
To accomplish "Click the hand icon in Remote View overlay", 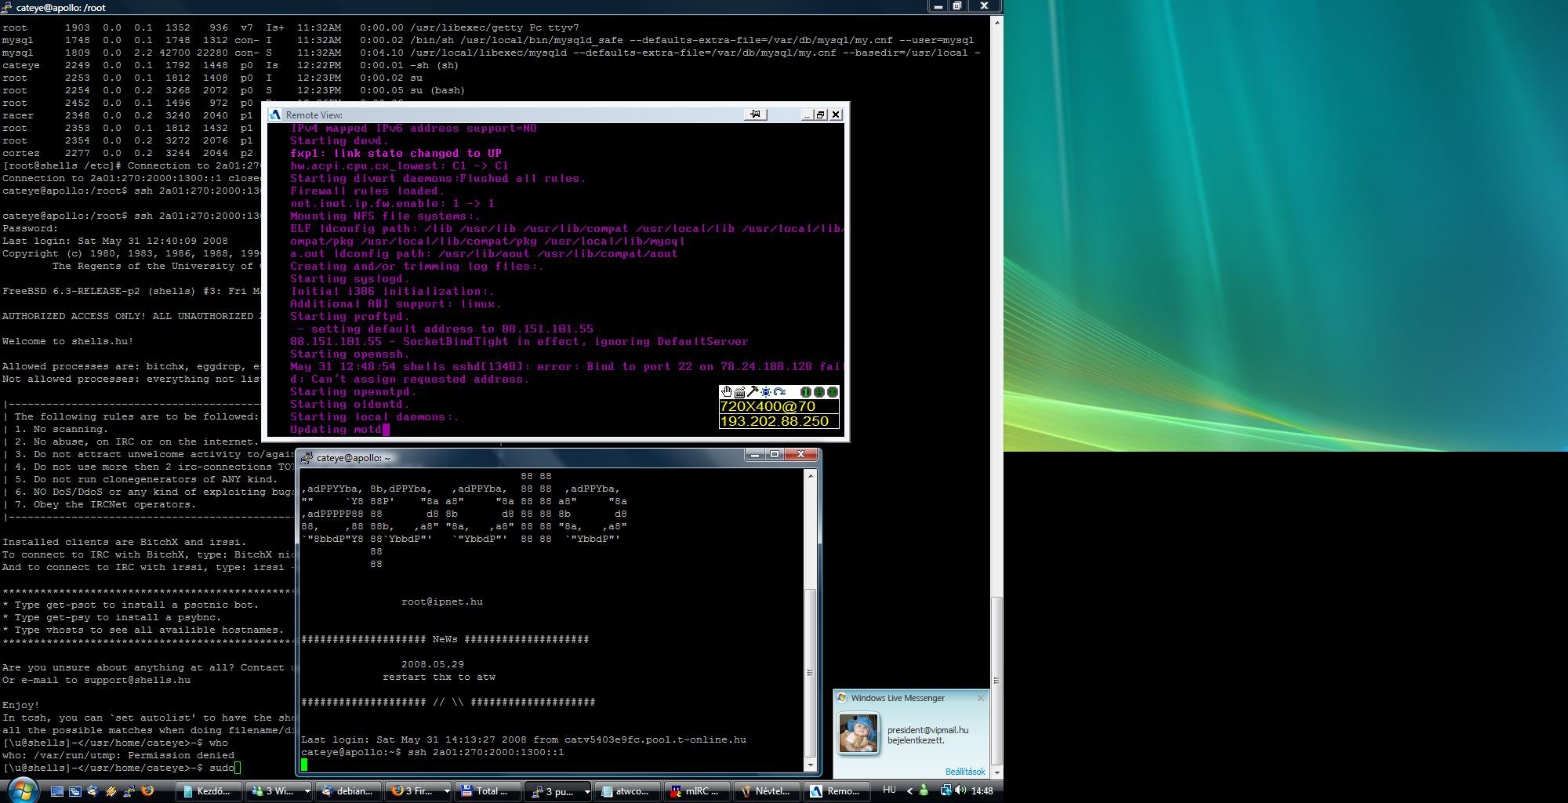I will point(726,392).
